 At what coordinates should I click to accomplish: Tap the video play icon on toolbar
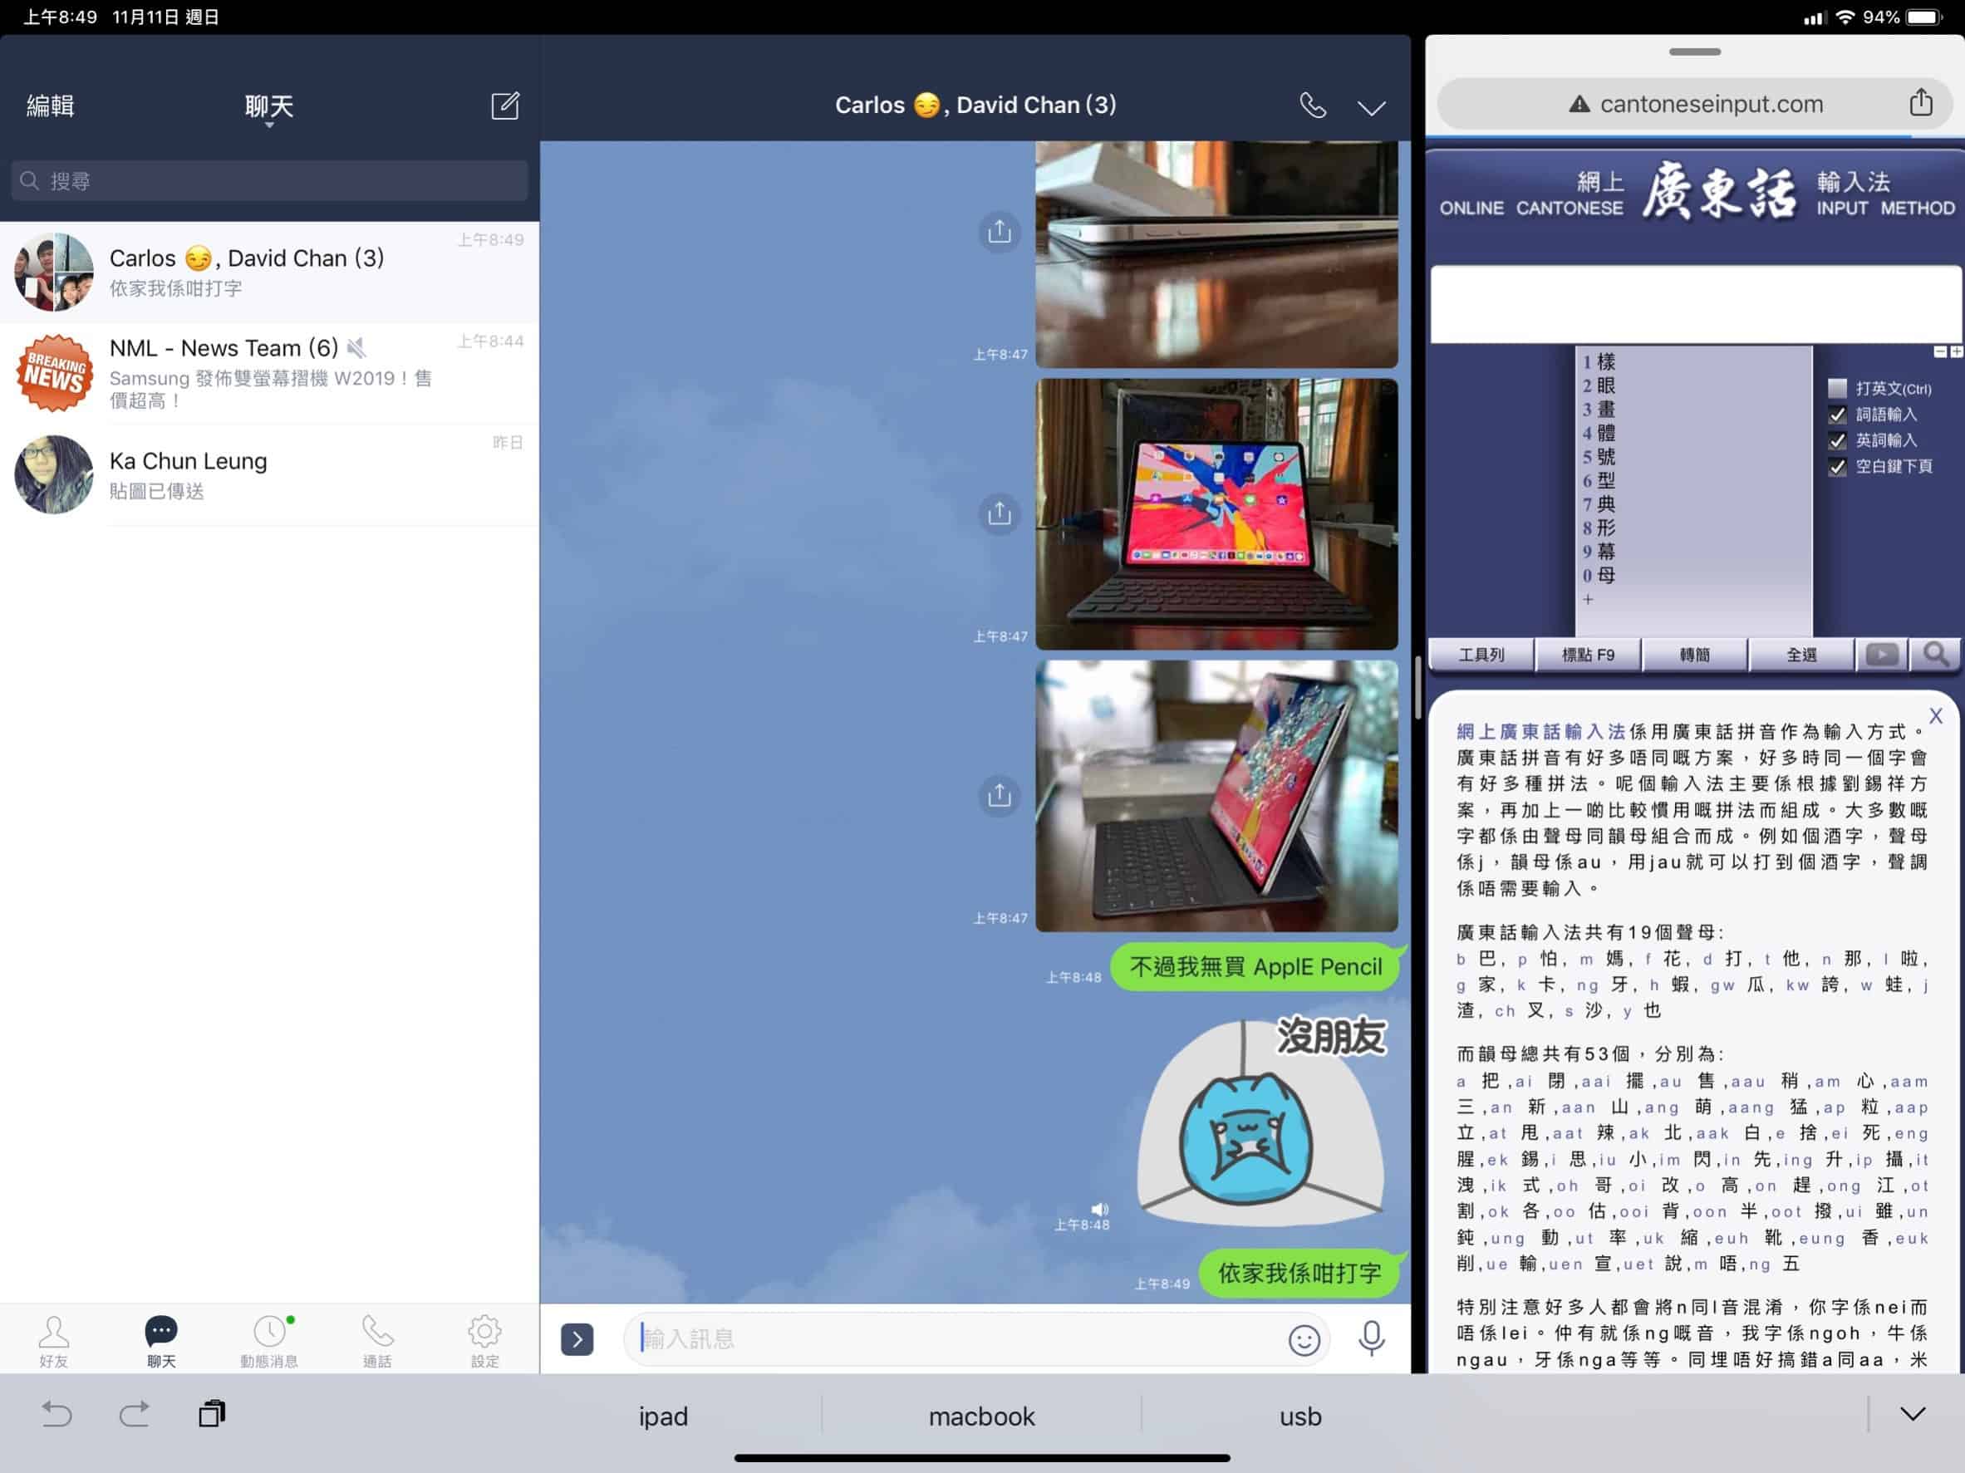click(1881, 655)
